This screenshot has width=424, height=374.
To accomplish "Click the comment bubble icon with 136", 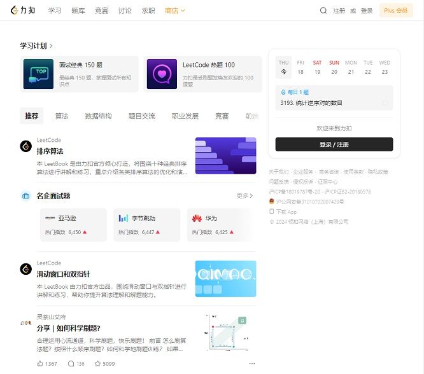I will pyautogui.click(x=71, y=363).
